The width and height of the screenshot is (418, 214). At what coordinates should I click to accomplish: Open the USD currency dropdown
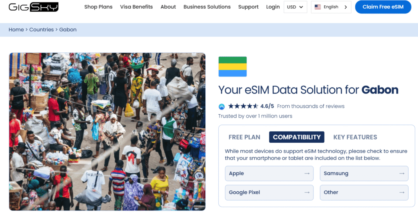click(295, 7)
